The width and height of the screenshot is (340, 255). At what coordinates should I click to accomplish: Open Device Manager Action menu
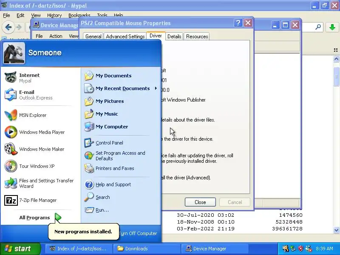click(56, 36)
